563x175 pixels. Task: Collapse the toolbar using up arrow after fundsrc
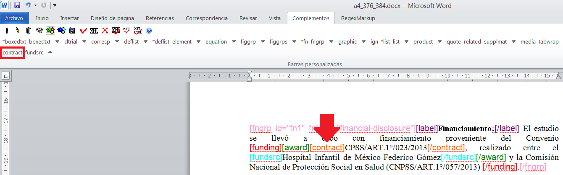click(x=50, y=52)
